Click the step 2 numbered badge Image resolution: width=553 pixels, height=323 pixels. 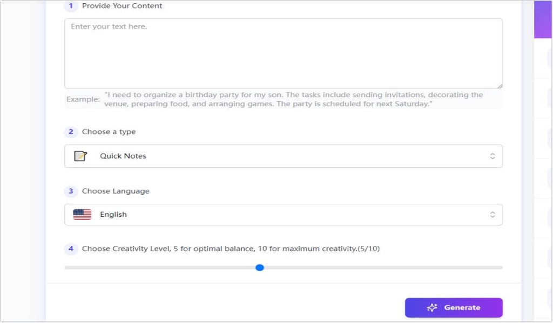click(70, 132)
